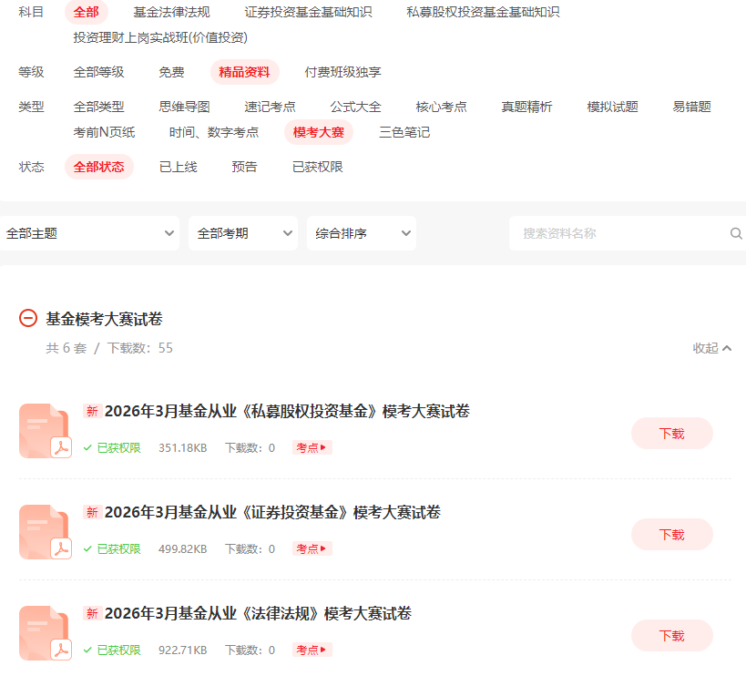The width and height of the screenshot is (746, 676).
Task: Collapse the list using 收起
Action: 711,348
